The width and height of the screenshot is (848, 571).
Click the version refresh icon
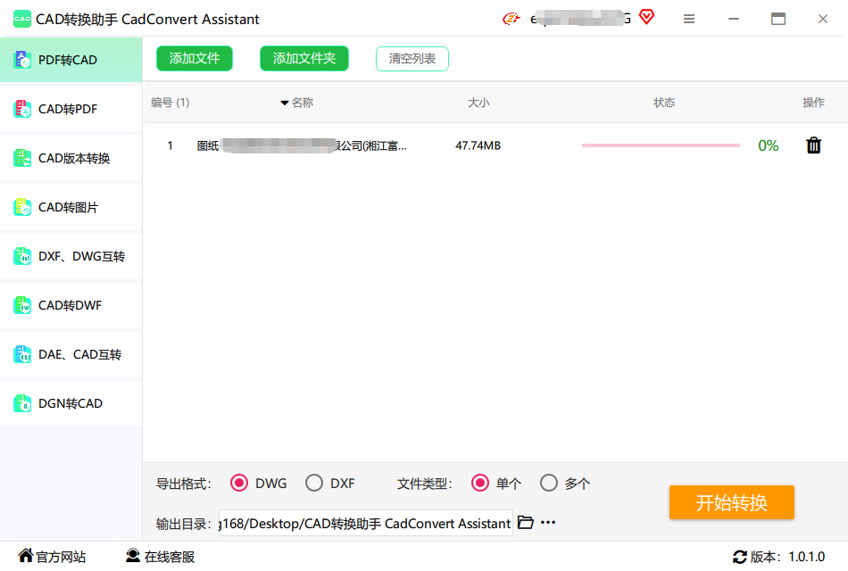click(x=739, y=557)
